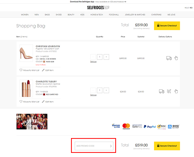Click top yellow Secure Checkout button

coord(167,26)
